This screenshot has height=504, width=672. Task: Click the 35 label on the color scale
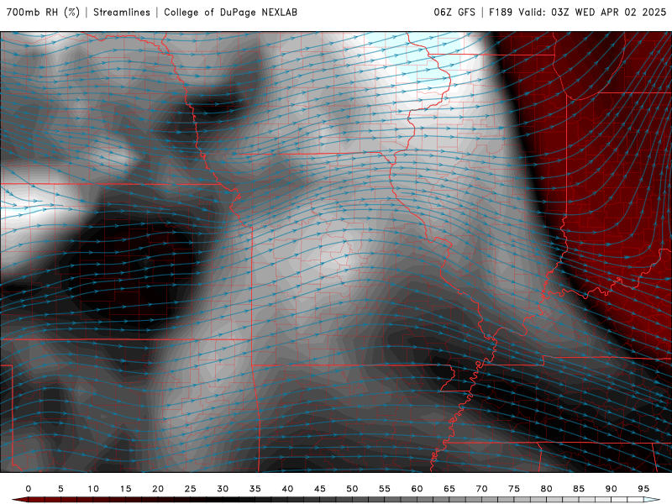coord(255,489)
